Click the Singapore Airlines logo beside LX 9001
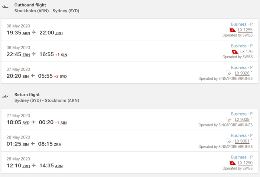 tap(230, 141)
